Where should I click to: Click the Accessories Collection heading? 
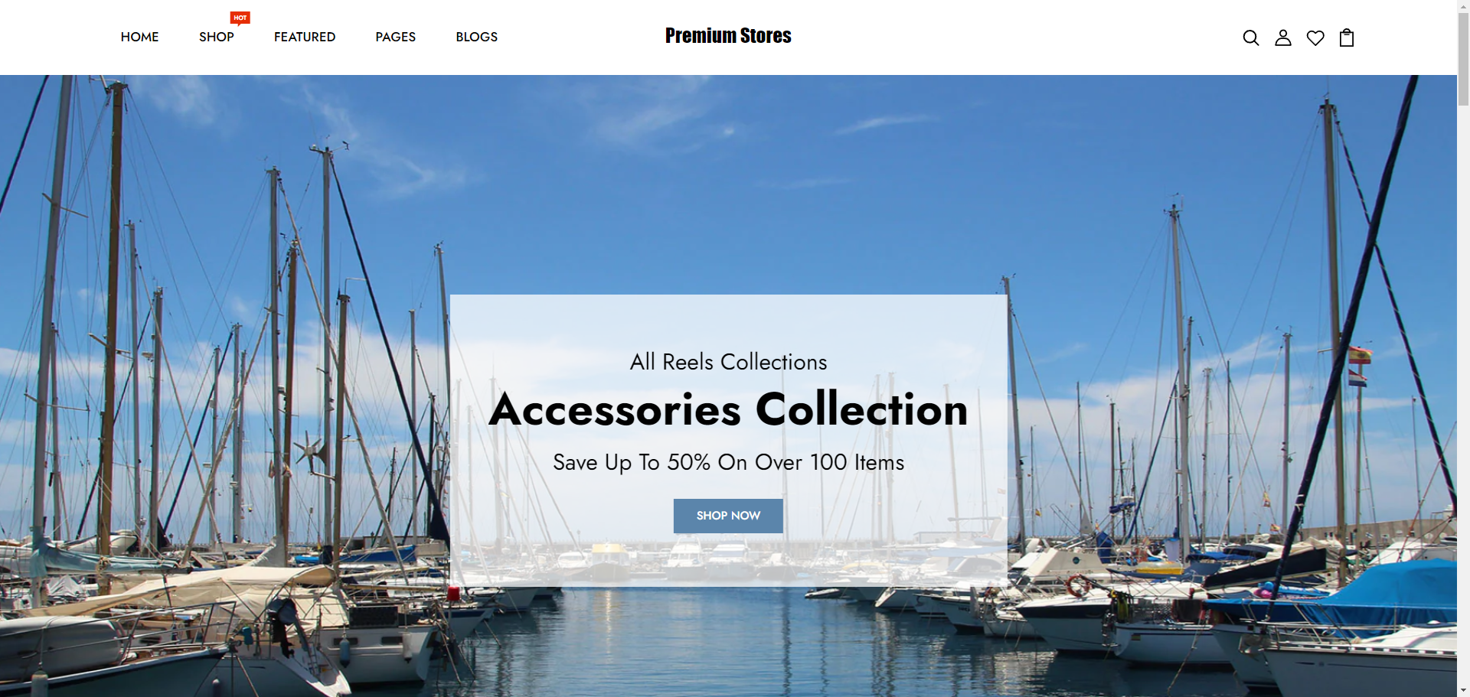pos(728,409)
